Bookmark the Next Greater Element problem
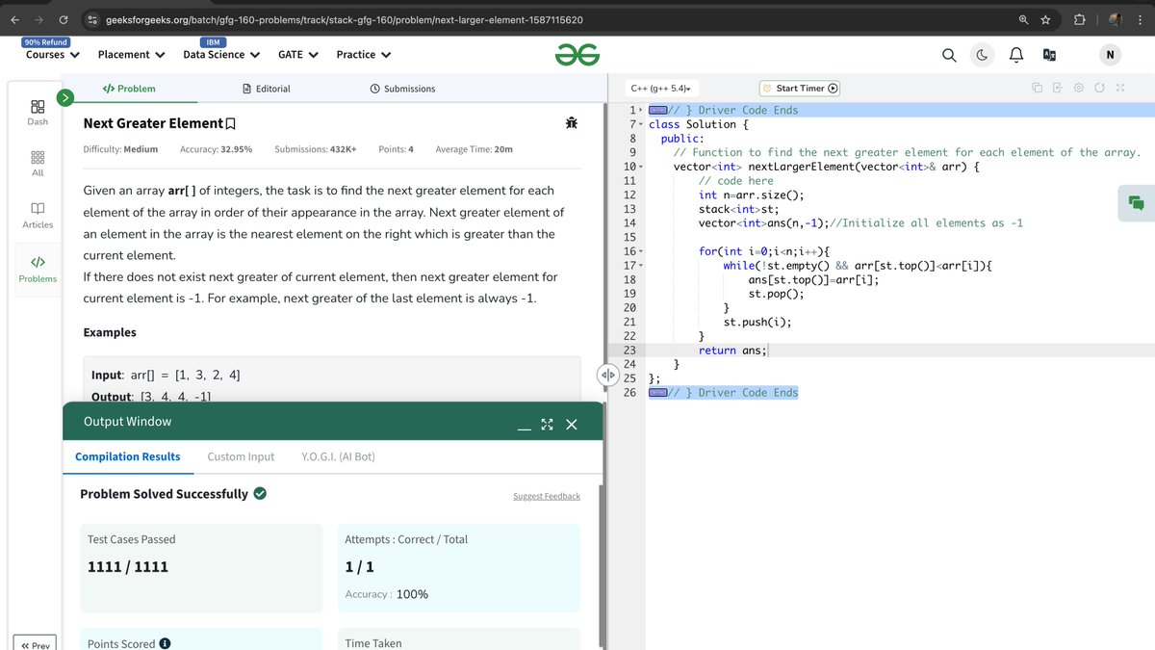 (x=231, y=124)
